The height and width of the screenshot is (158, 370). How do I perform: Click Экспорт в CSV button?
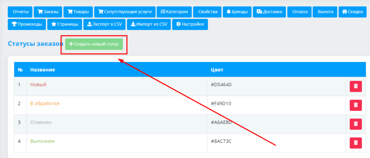pyautogui.click(x=105, y=24)
